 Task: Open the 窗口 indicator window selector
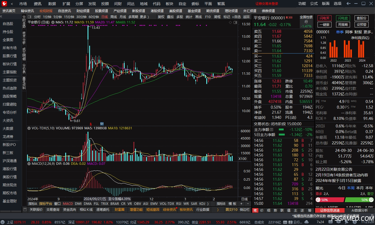(x=57, y=204)
